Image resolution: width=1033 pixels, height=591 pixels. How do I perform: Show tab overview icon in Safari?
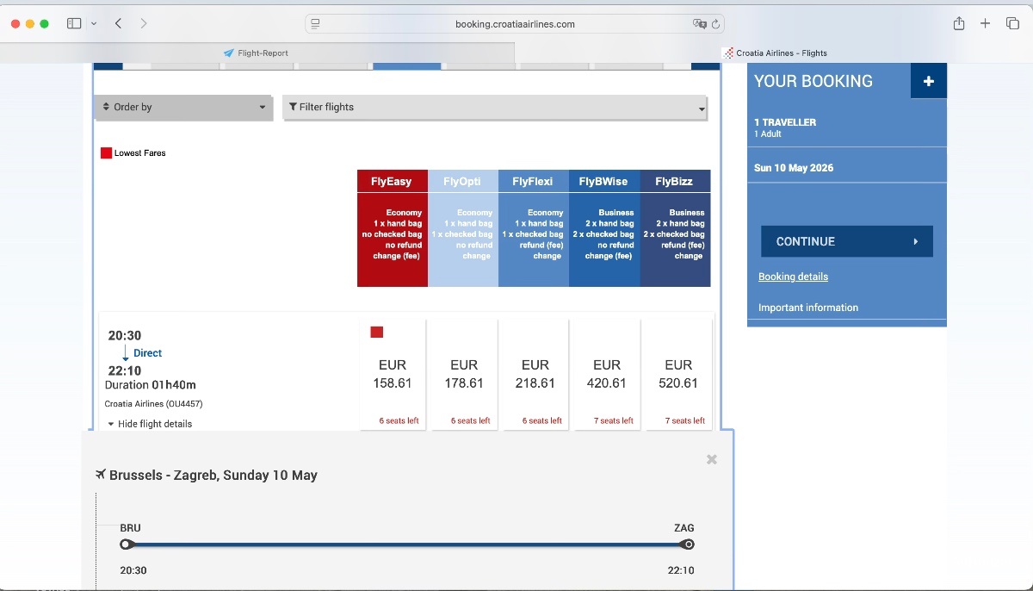1012,23
